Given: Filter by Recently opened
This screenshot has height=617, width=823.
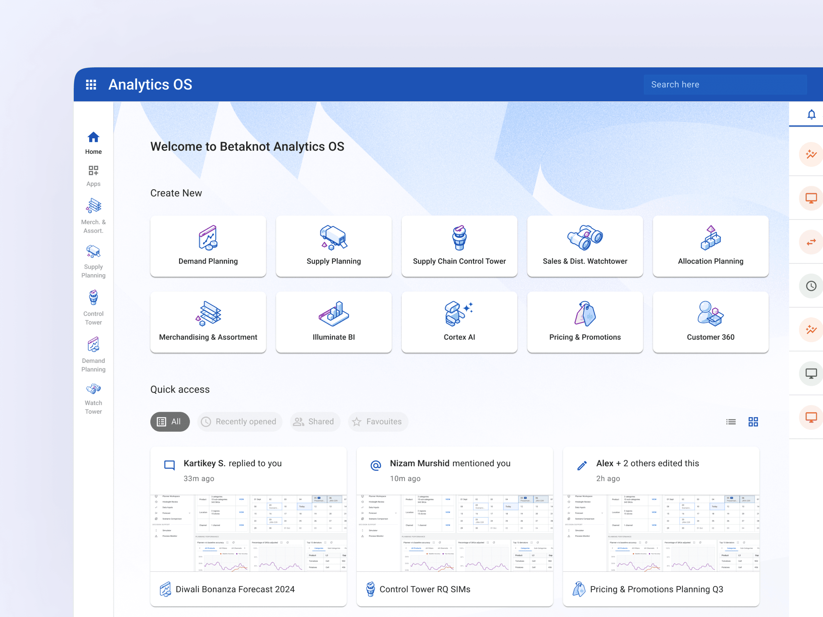Looking at the screenshot, I should pyautogui.click(x=239, y=421).
